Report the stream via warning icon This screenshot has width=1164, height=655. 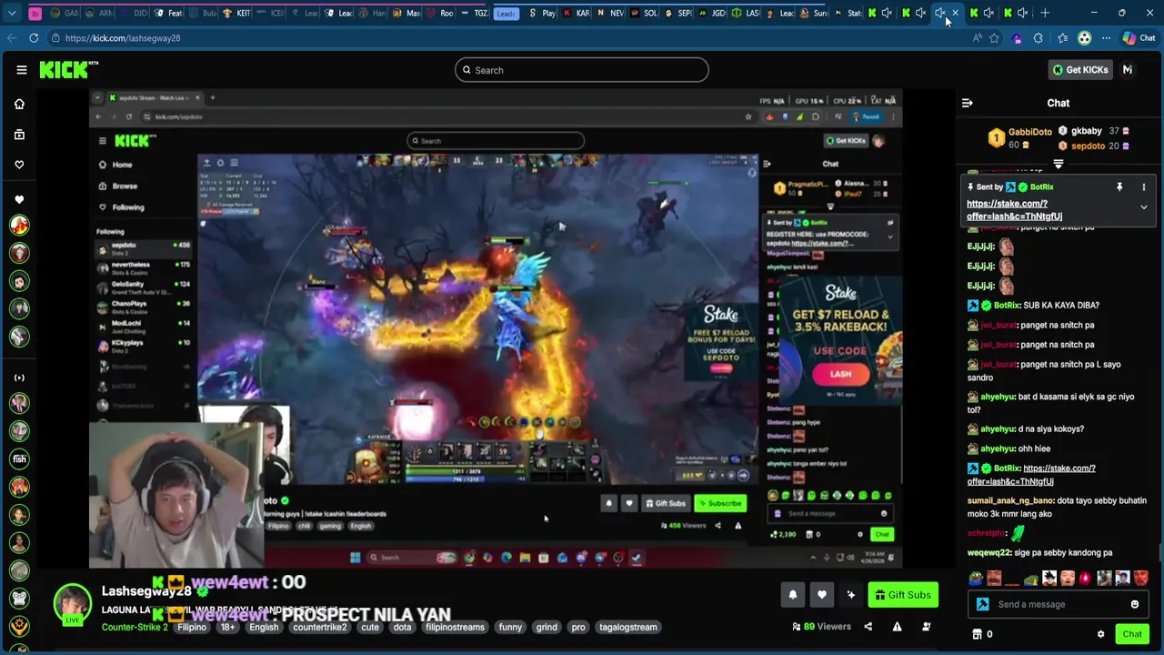point(897,627)
